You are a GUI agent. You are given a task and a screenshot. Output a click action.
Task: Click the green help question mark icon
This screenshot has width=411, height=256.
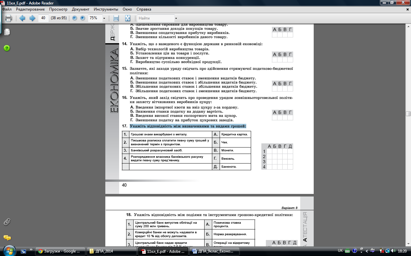coord(7,48)
